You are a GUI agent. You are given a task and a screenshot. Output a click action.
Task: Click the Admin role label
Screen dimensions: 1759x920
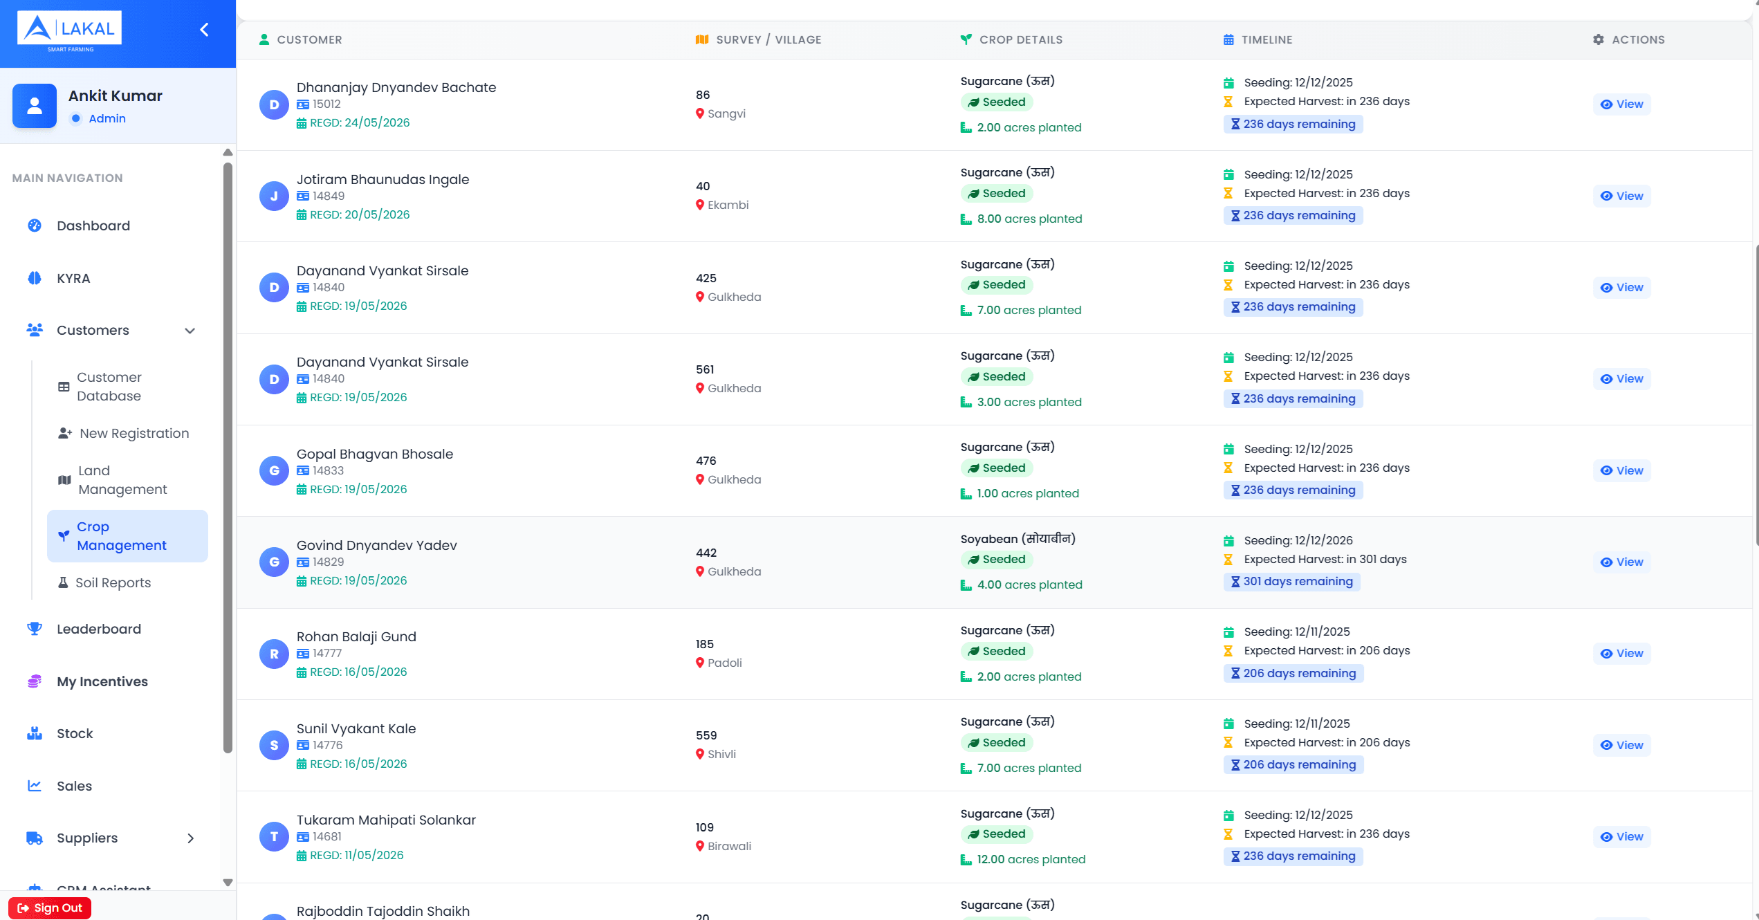[x=107, y=118]
